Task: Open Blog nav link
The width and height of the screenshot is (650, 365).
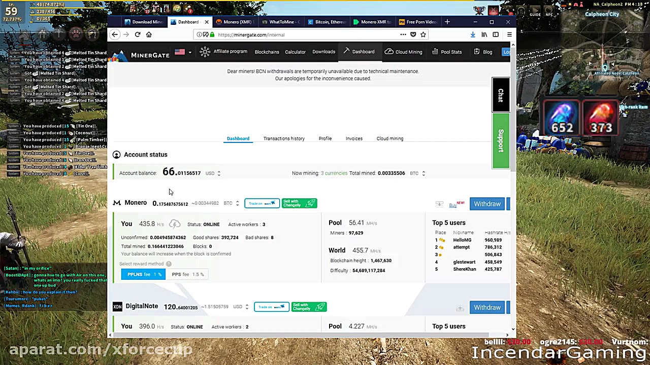Action: pyautogui.click(x=483, y=52)
